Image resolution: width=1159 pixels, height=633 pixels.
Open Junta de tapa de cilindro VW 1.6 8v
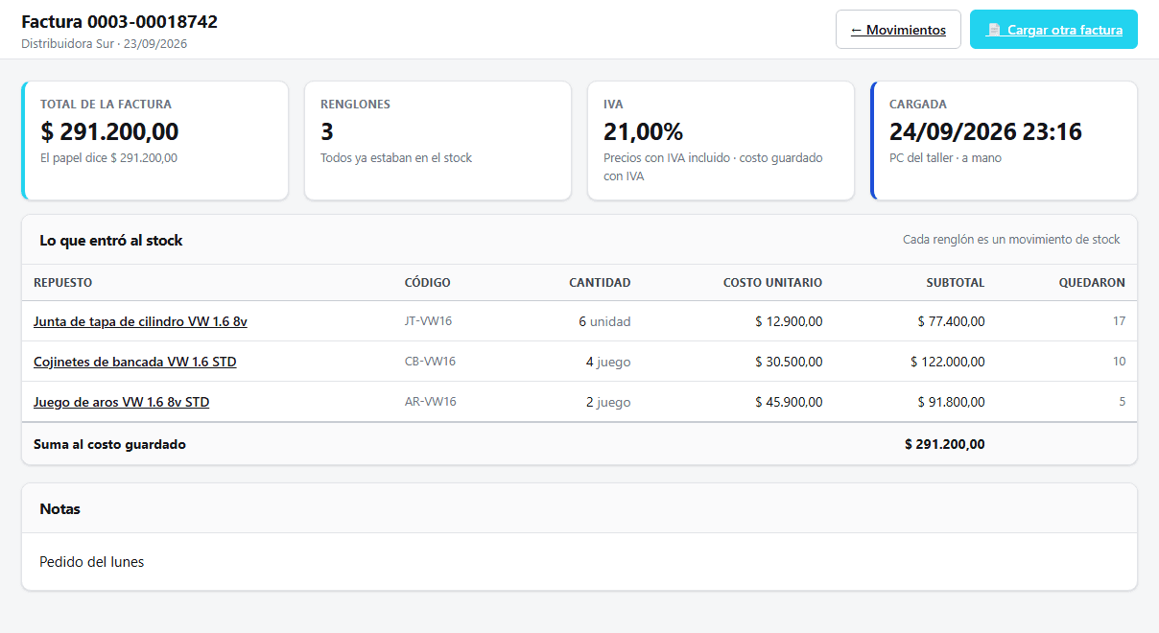click(x=140, y=321)
